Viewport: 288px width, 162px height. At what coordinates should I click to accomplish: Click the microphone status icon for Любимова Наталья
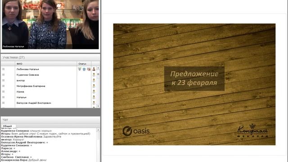[x=80, y=69]
